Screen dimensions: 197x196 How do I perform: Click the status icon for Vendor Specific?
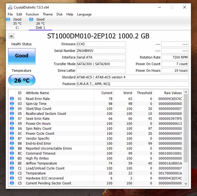(x=12, y=138)
